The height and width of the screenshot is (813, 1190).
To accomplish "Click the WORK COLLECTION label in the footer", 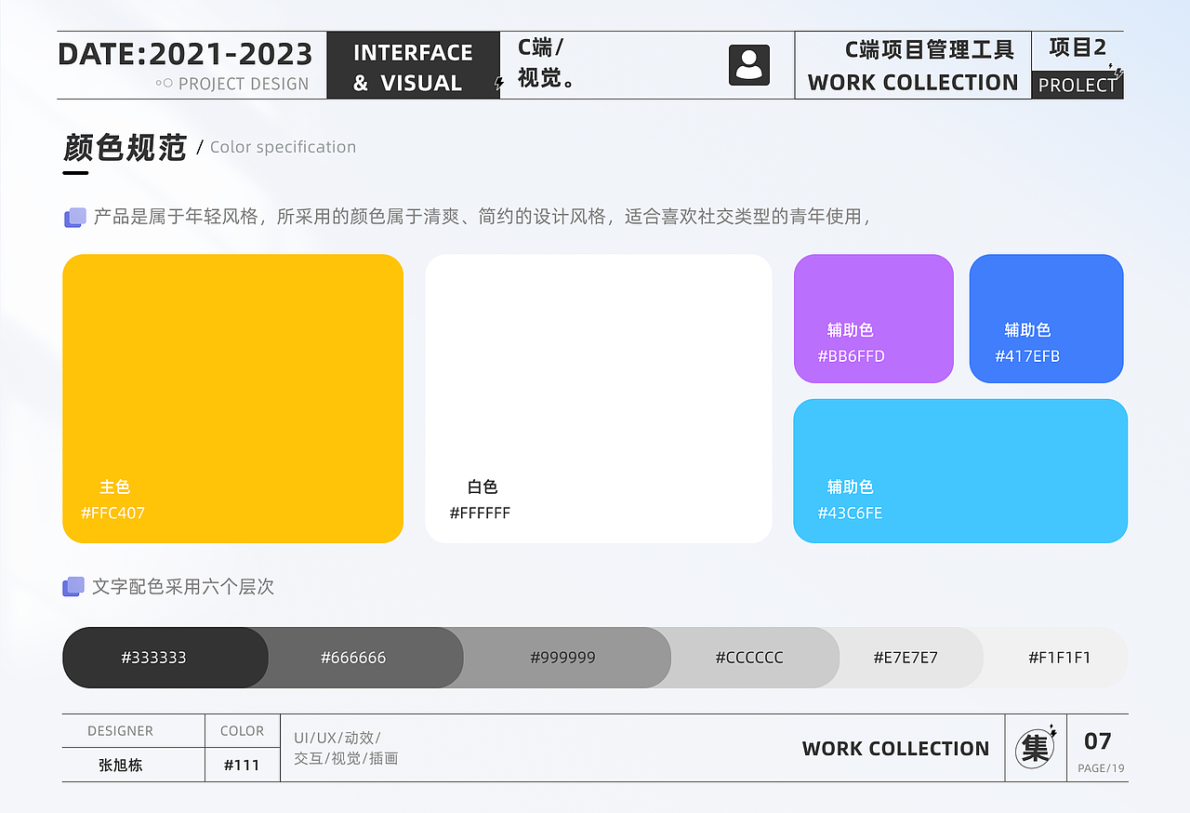I will (895, 748).
